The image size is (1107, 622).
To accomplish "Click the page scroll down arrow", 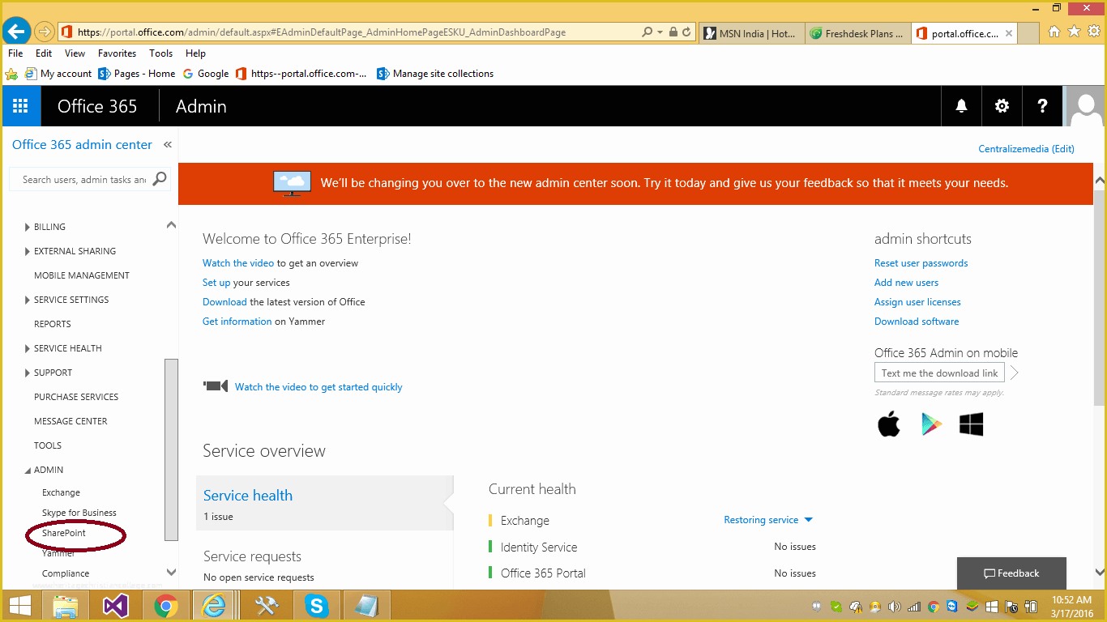I will 1100,573.
